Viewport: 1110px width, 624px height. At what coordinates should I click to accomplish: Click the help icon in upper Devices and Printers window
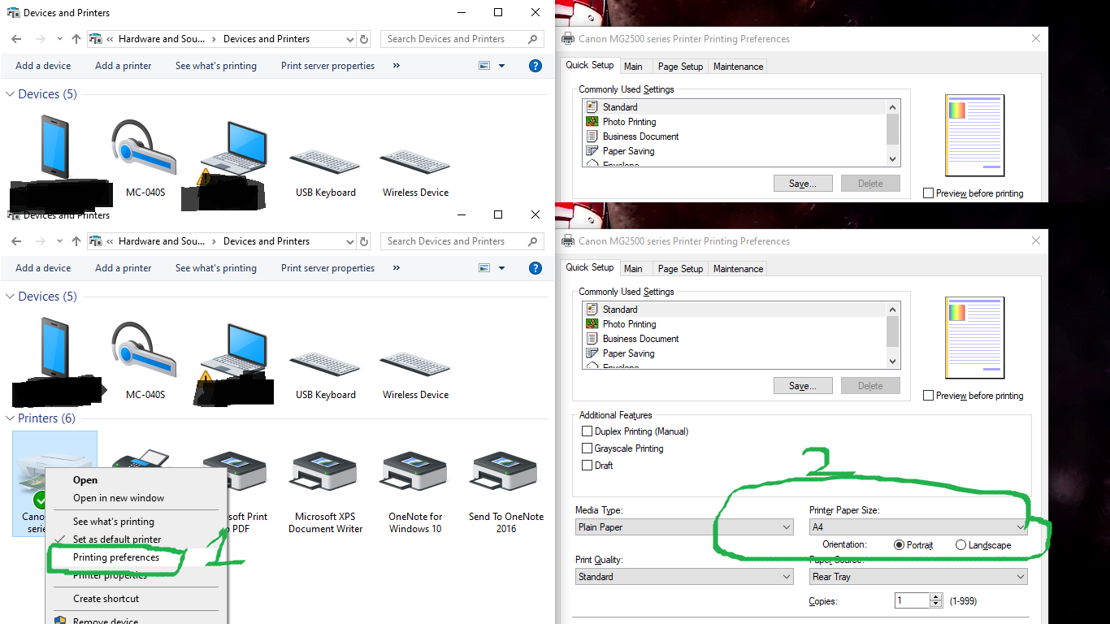pos(535,66)
